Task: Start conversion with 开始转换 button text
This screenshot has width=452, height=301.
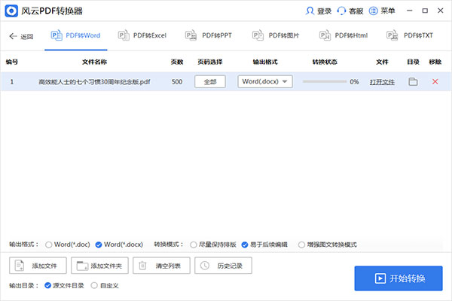Action: (408, 278)
